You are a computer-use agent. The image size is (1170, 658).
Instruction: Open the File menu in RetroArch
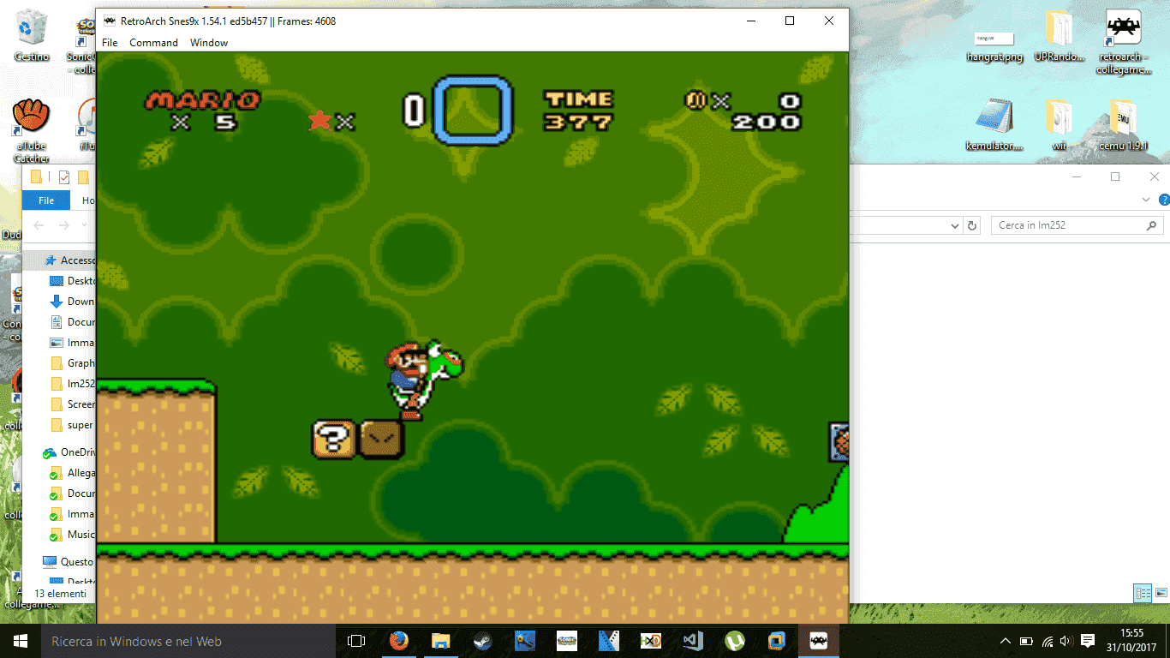[110, 43]
